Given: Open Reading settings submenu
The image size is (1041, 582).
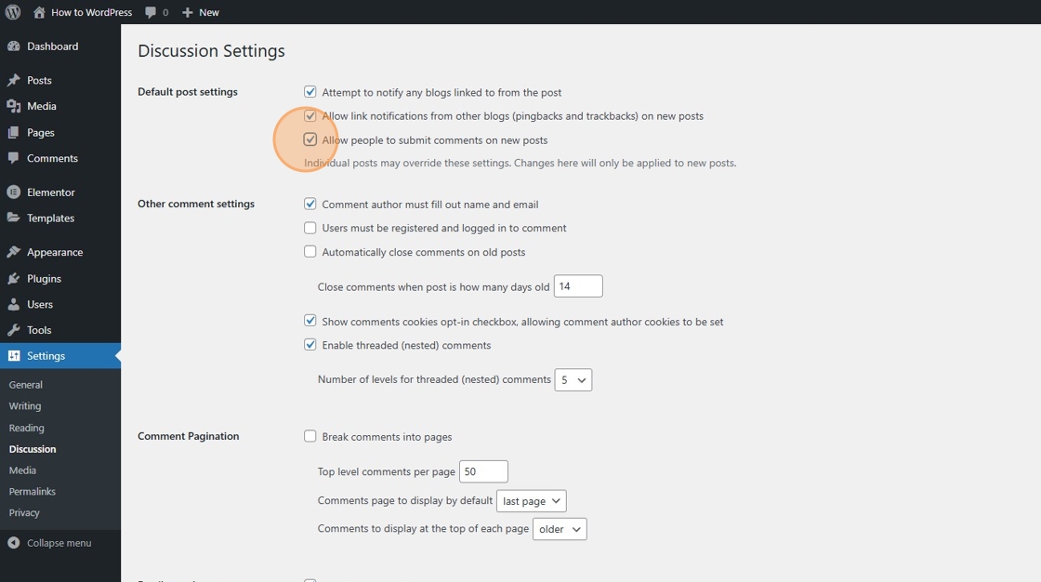Looking at the screenshot, I should tap(27, 428).
